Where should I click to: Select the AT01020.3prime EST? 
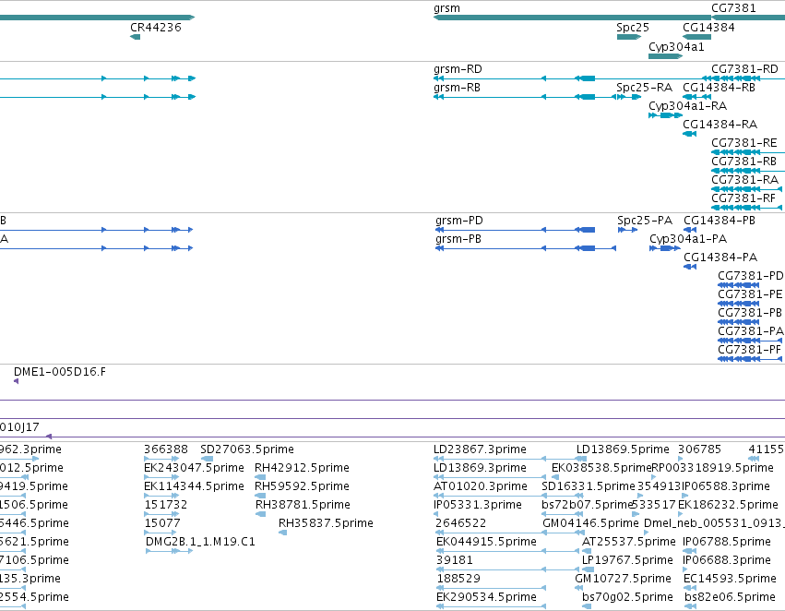(x=490, y=496)
